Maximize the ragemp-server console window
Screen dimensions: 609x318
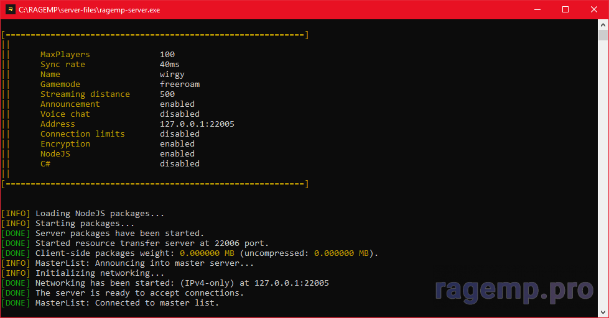565,9
